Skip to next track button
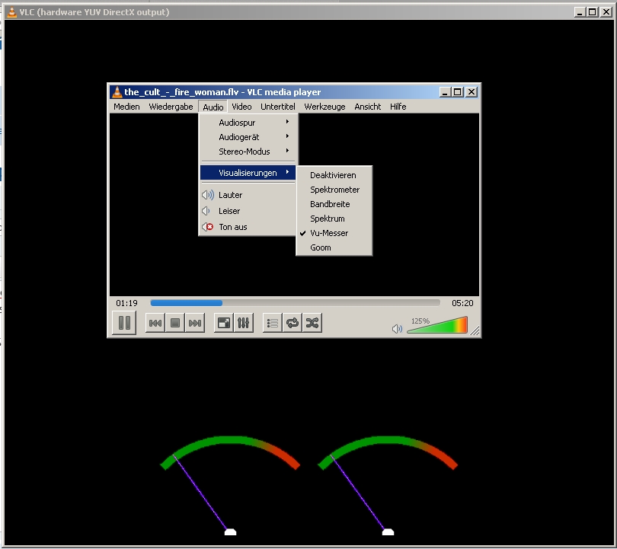This screenshot has width=617, height=549. point(195,323)
